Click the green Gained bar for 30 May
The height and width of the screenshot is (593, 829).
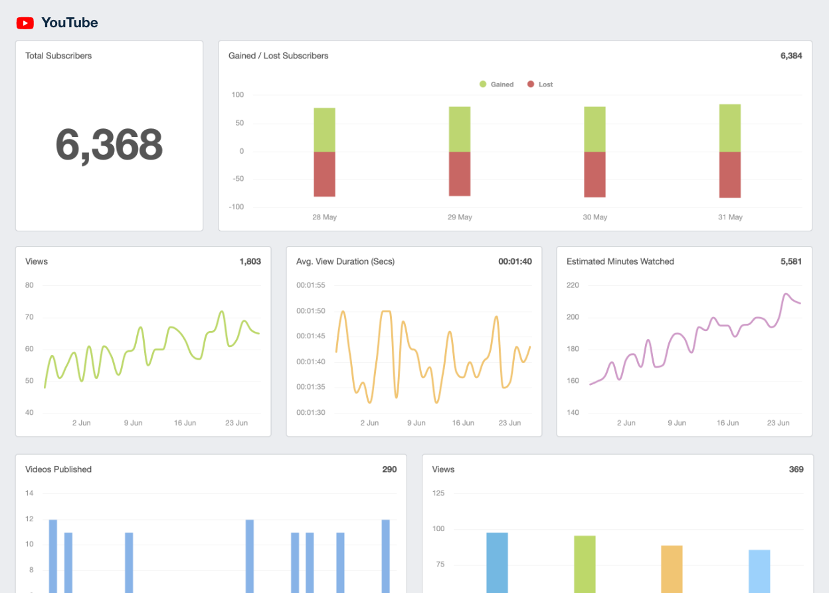pos(595,129)
